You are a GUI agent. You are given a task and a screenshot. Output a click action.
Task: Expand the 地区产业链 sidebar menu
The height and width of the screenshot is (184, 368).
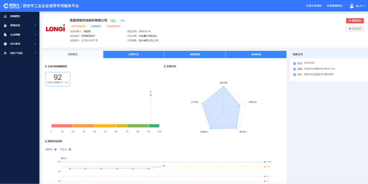35,53
